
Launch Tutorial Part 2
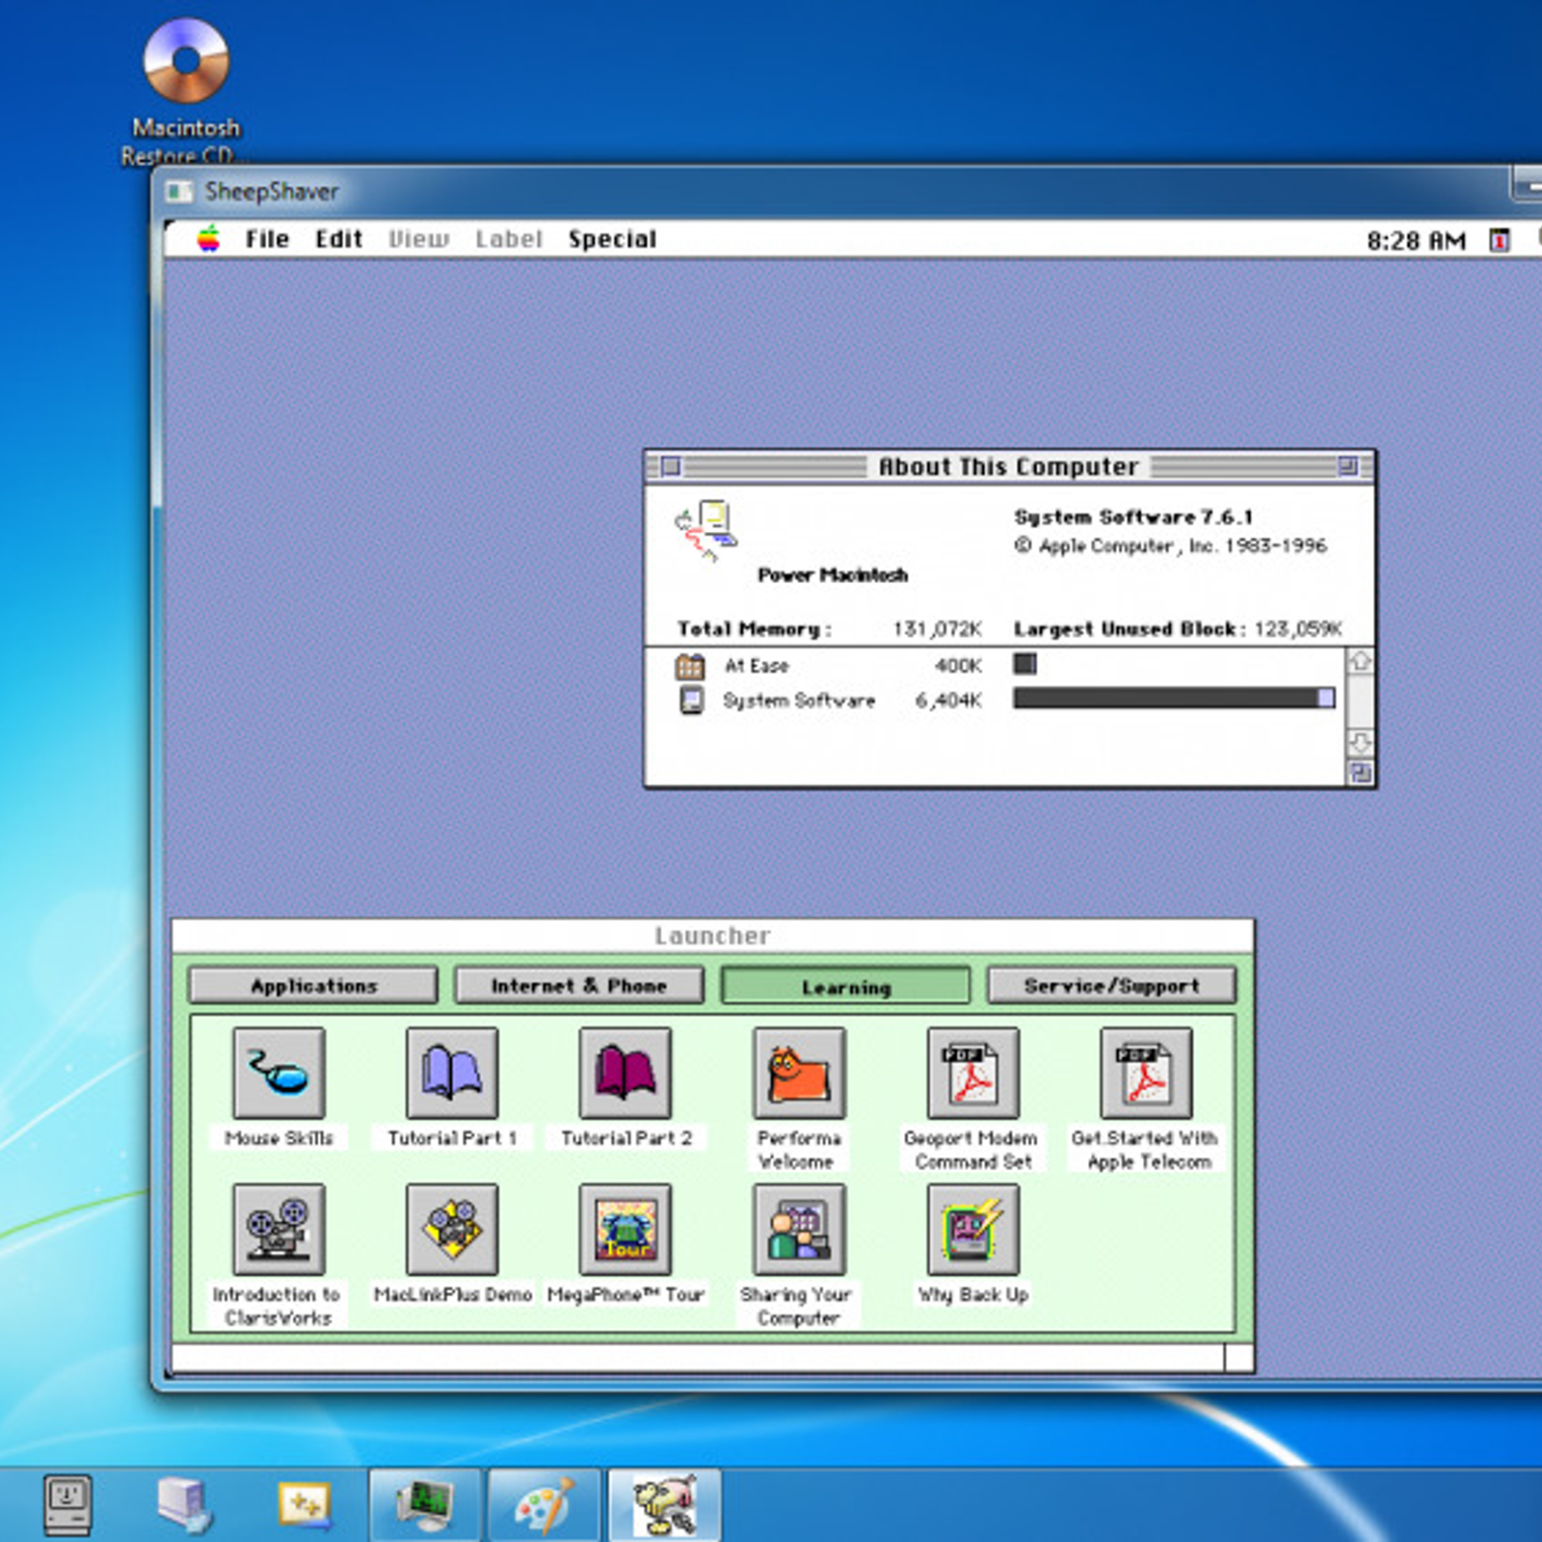click(625, 1073)
